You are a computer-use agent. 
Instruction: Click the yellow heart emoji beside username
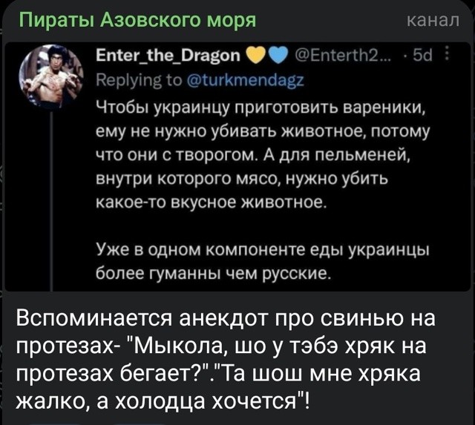[256, 56]
